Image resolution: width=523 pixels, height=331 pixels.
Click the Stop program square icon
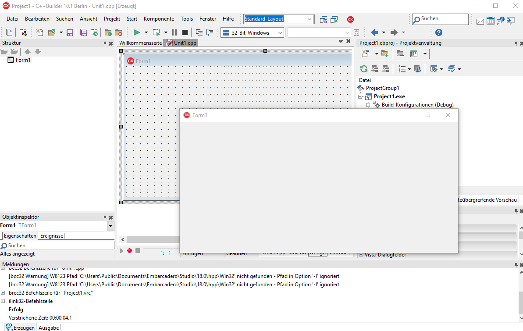185,32
